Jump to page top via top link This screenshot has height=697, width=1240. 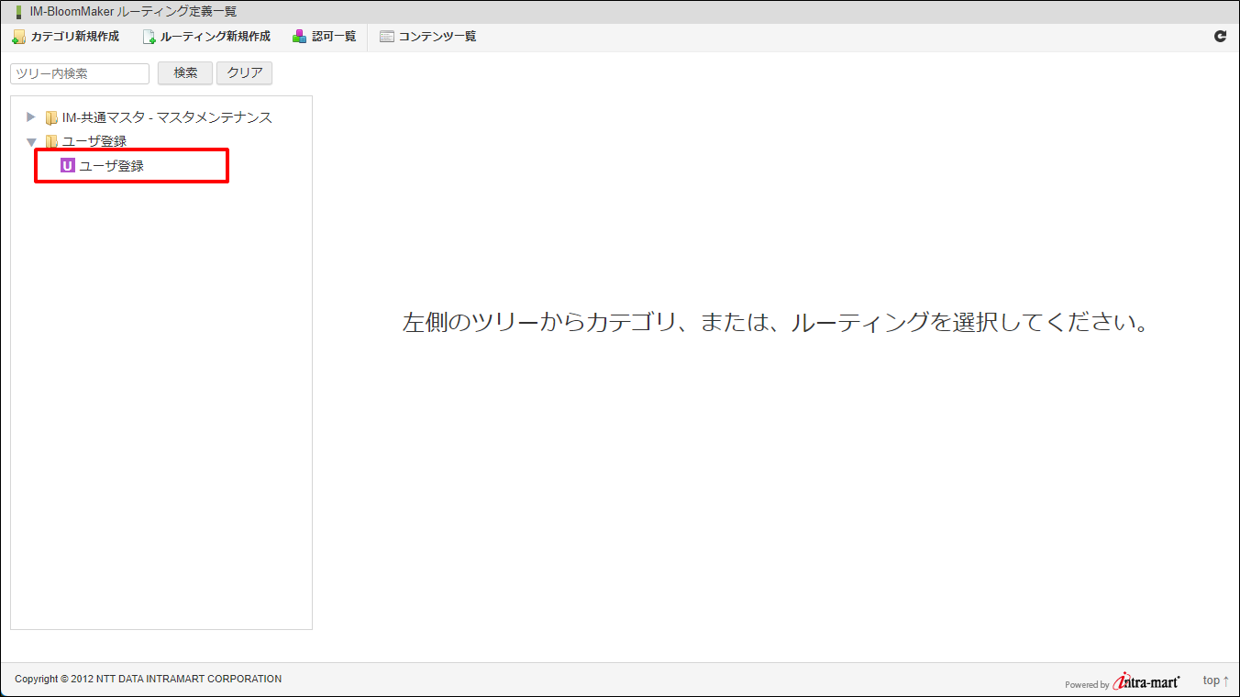click(1215, 680)
